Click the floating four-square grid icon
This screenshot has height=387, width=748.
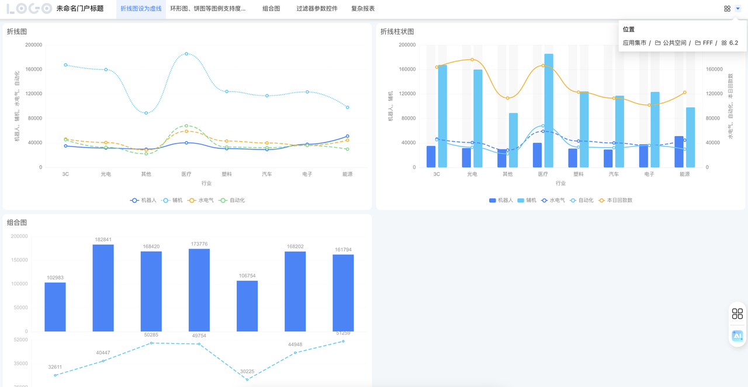pyautogui.click(x=737, y=314)
